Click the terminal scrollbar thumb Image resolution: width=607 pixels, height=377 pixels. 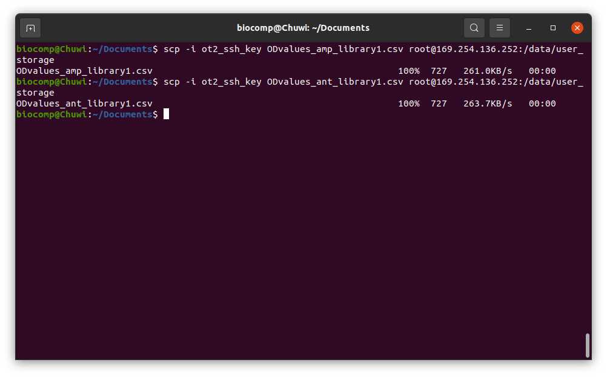(588, 346)
